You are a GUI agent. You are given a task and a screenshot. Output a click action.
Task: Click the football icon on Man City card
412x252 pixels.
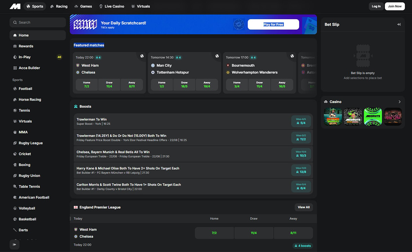(x=217, y=56)
